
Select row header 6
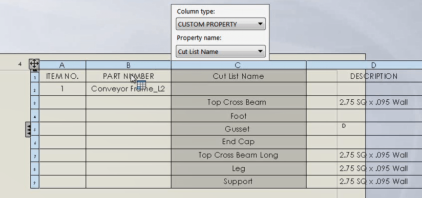(x=35, y=142)
